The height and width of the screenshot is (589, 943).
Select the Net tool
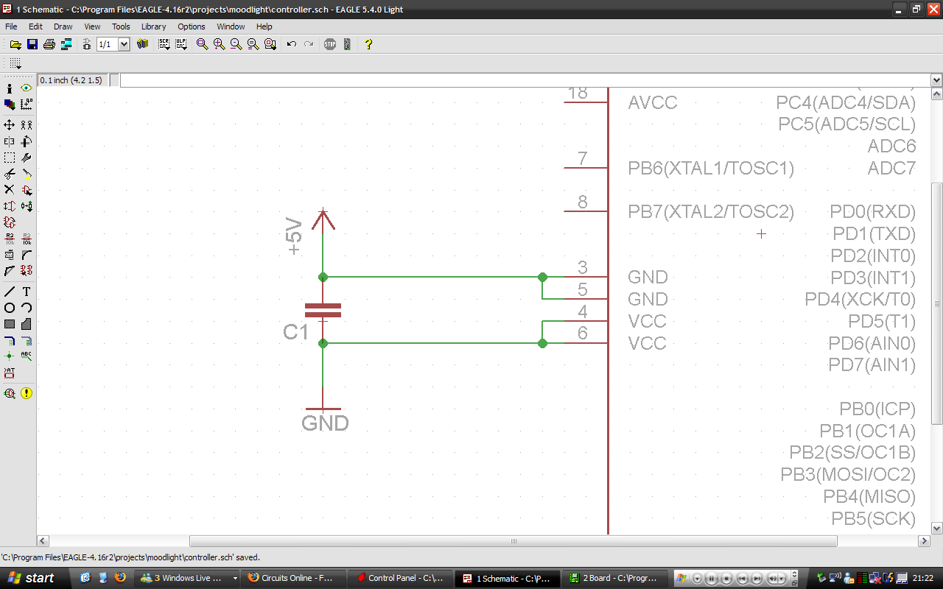click(x=27, y=340)
